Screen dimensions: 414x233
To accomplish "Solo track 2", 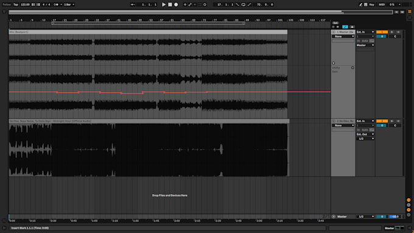I will [x=392, y=121].
